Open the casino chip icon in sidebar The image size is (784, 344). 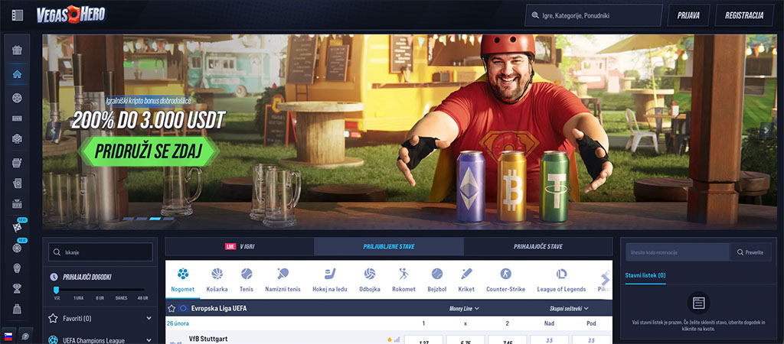[17, 98]
